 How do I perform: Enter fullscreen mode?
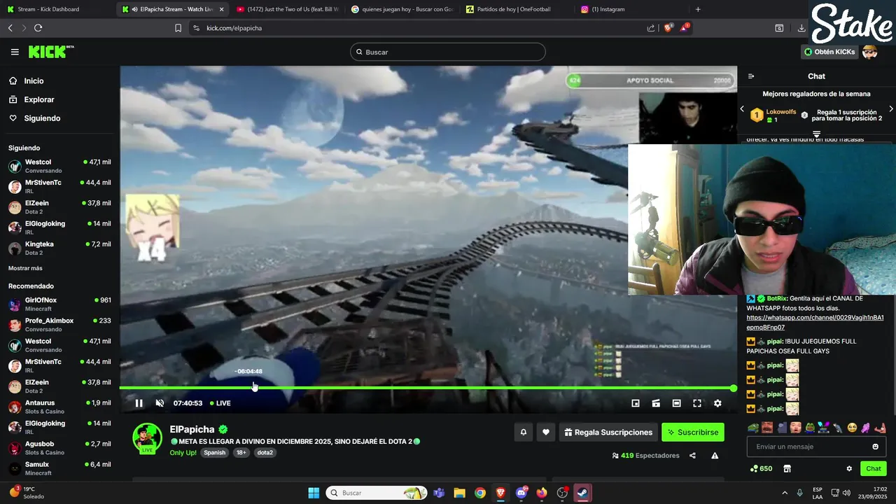[x=697, y=403]
